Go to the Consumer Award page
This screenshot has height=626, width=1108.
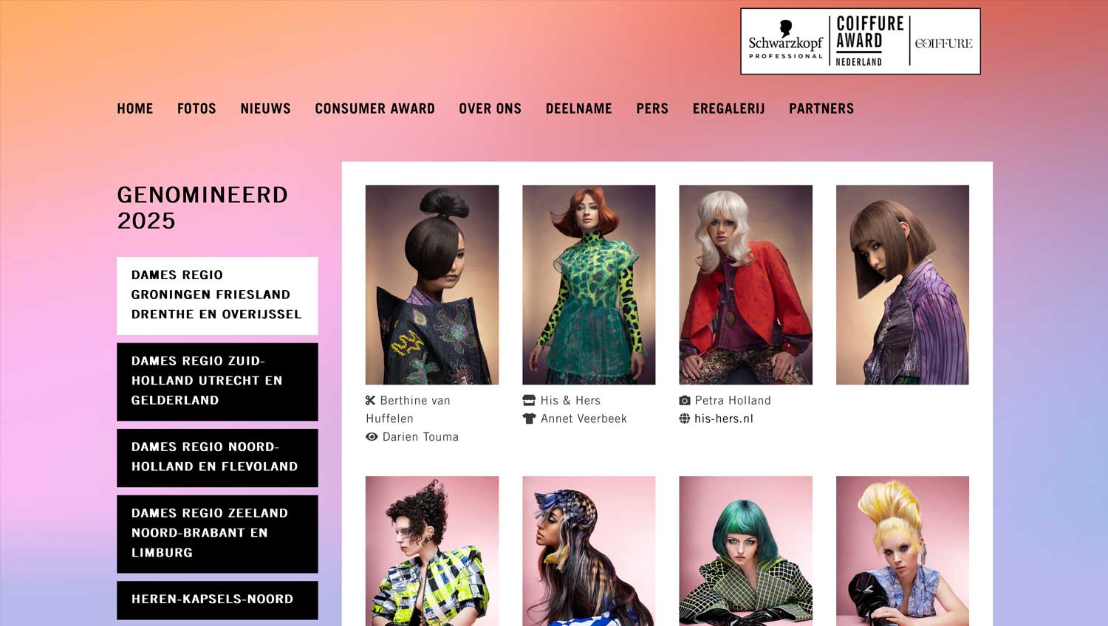[375, 109]
